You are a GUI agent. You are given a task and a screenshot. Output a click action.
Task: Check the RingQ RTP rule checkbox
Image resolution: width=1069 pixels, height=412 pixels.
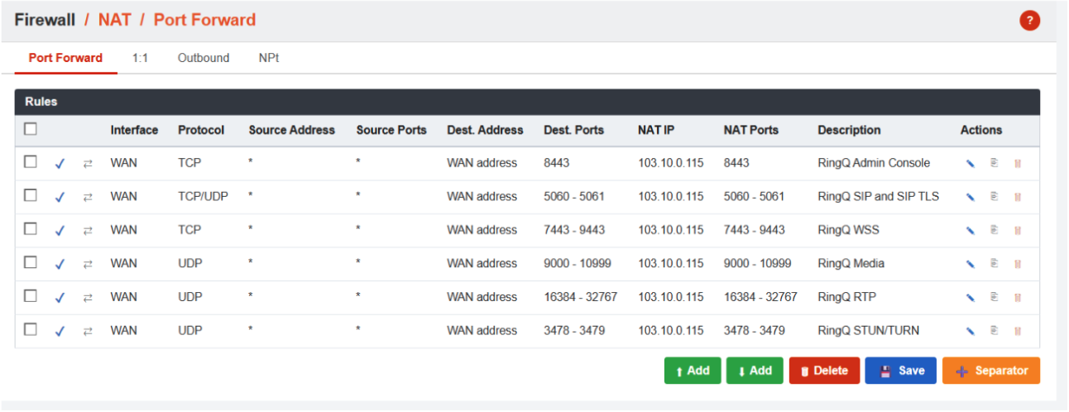click(x=31, y=295)
